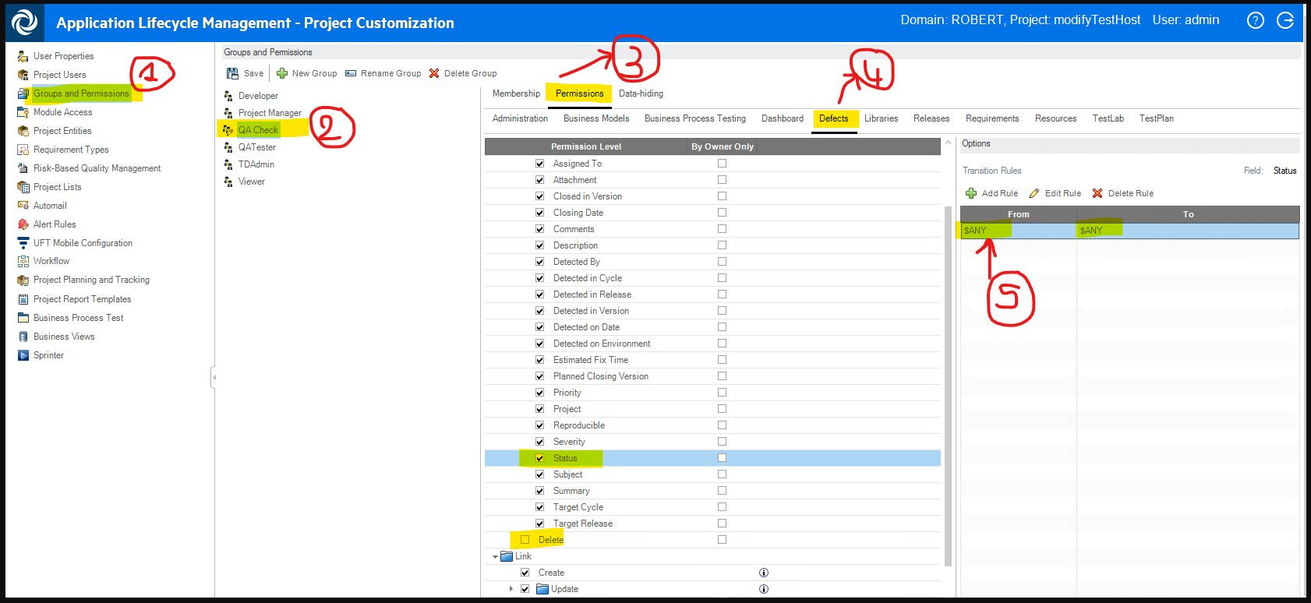Uncheck the Status permission checkbox
Viewport: 1311px width, 603px height.
pos(539,458)
